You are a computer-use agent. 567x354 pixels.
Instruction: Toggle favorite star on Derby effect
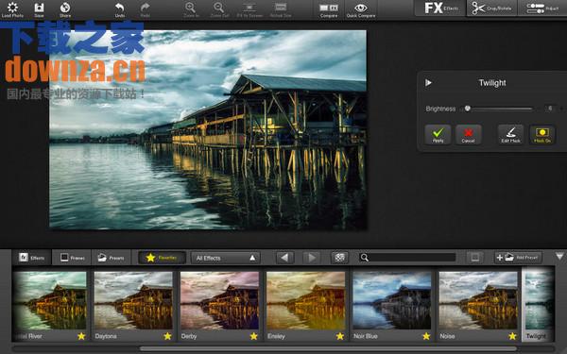coord(254,336)
